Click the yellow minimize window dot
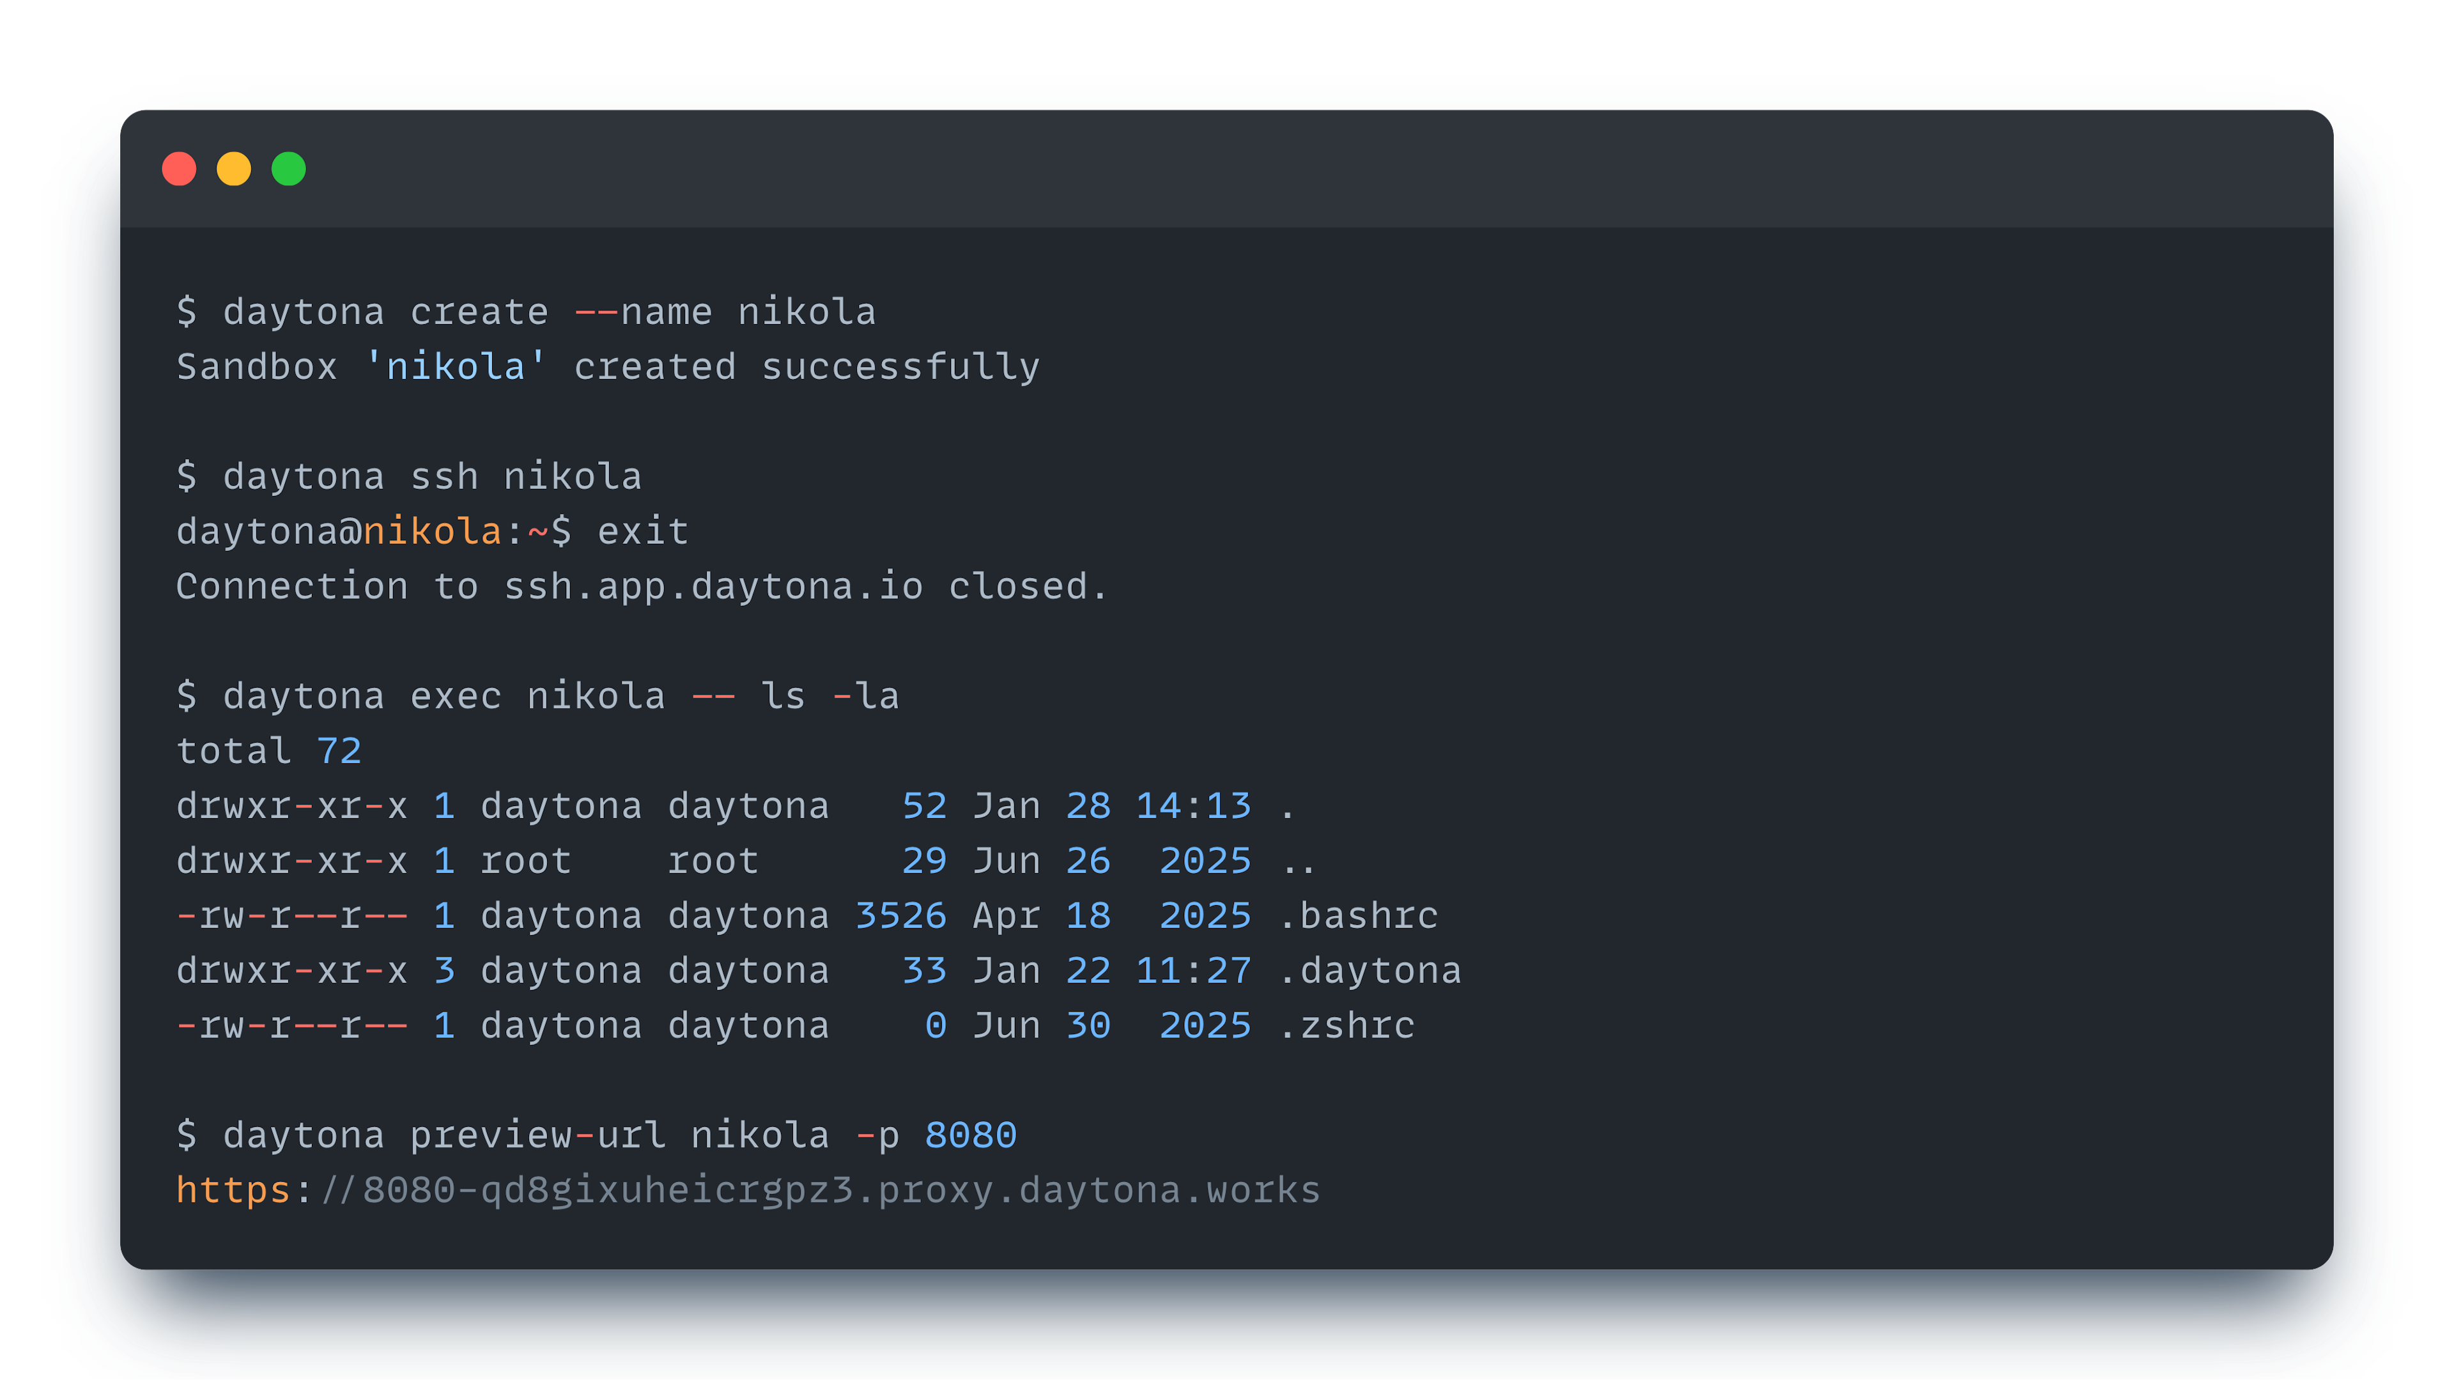Viewport: 2454px width, 1380px height. click(233, 169)
